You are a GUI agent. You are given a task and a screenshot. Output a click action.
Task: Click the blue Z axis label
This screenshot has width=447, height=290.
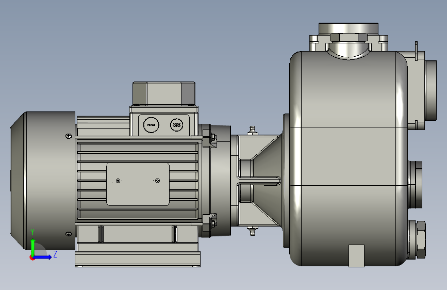click(x=55, y=254)
